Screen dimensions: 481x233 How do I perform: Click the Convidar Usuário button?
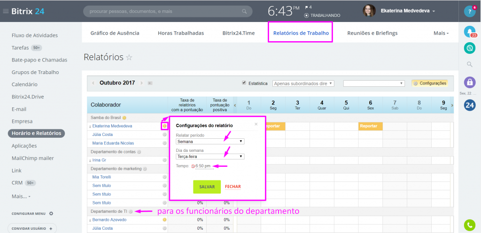32,228
